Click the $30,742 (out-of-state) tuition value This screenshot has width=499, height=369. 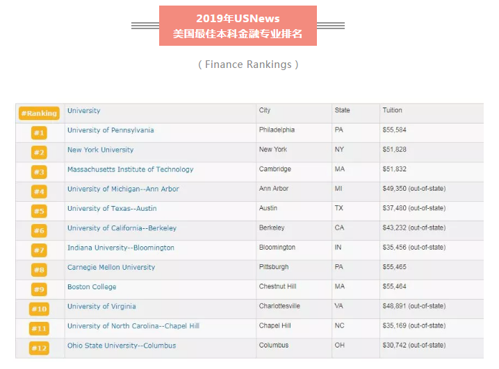(414, 345)
